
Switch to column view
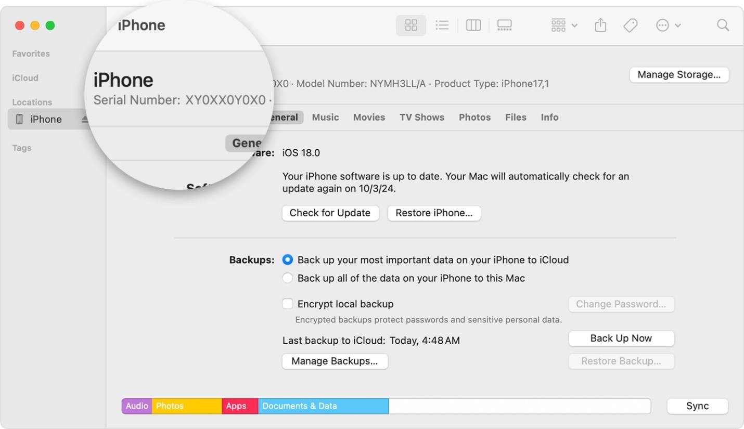(x=473, y=25)
